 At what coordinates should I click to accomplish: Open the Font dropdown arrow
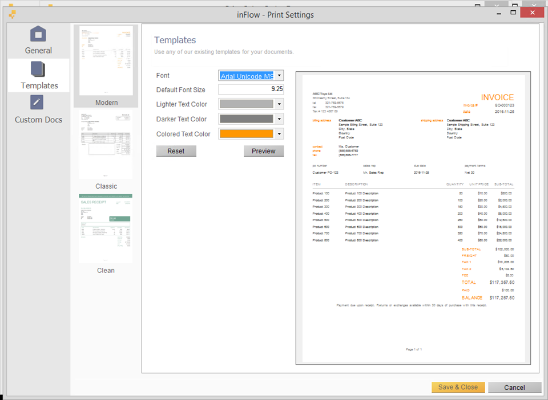pos(279,75)
